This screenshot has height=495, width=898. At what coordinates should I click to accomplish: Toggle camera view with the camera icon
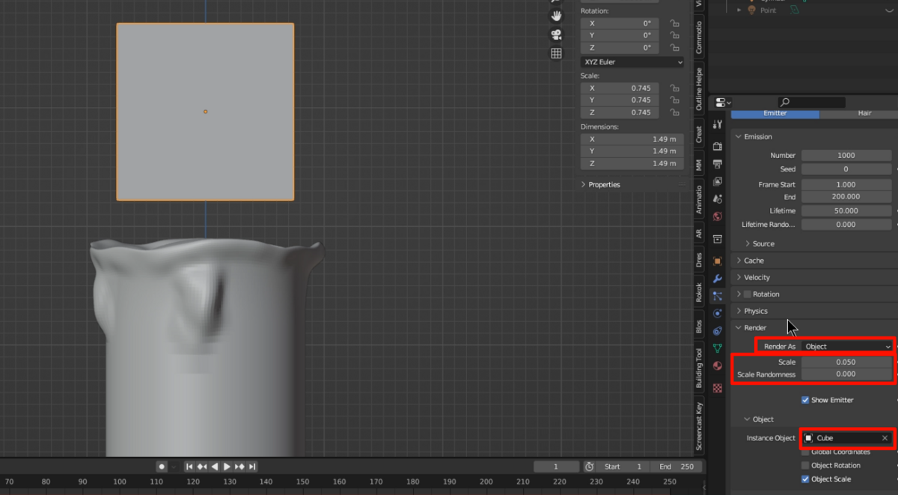(556, 34)
